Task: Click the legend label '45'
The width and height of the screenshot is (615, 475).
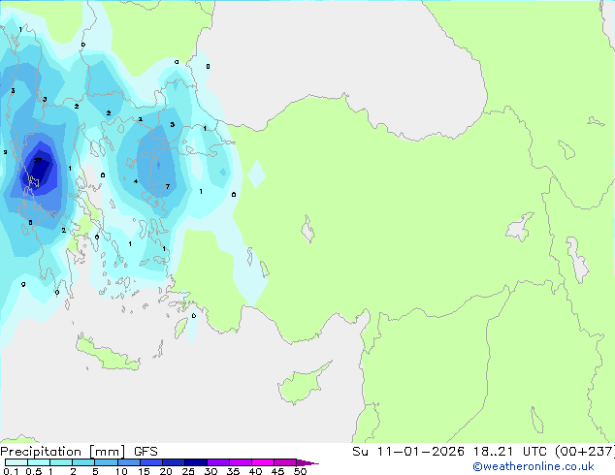Action: point(277,471)
